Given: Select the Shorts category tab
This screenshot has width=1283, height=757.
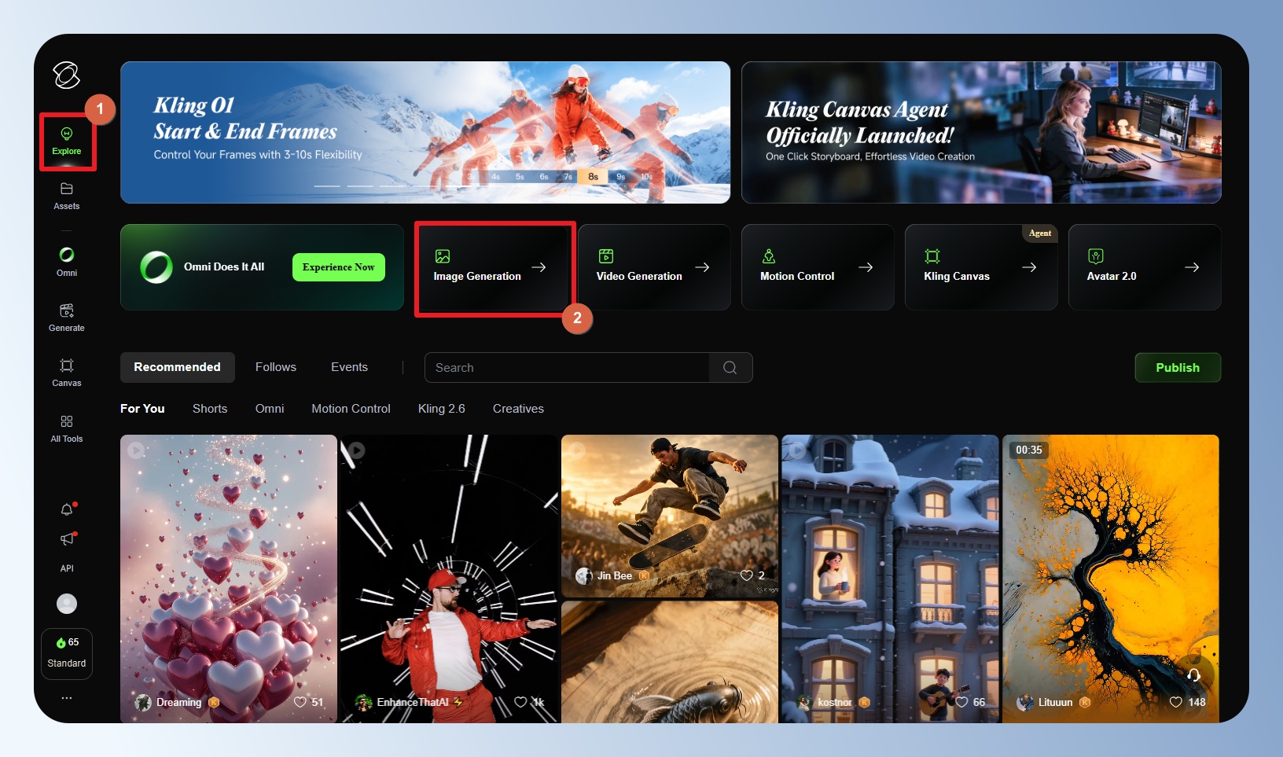Looking at the screenshot, I should [x=210, y=409].
